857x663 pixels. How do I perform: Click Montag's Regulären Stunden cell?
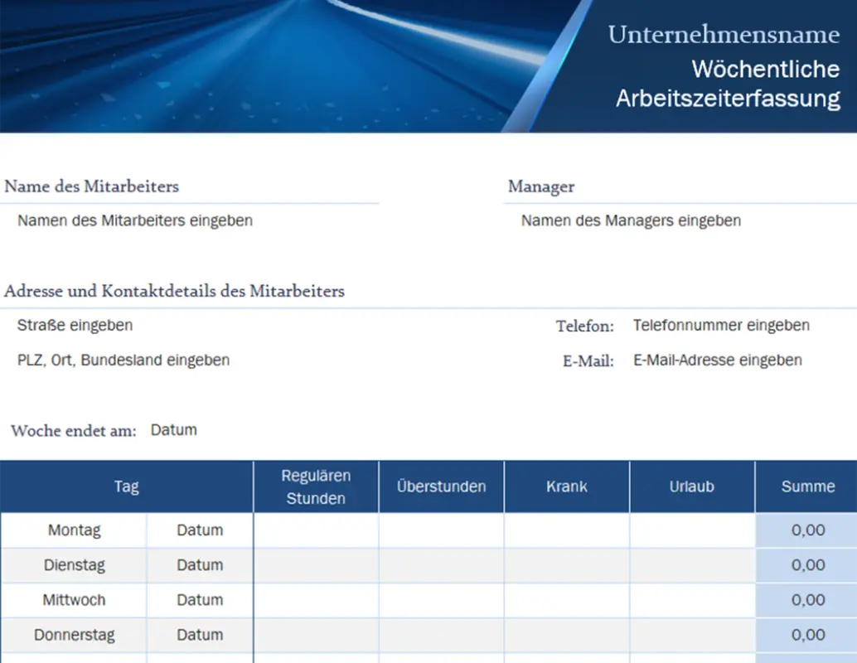316,530
